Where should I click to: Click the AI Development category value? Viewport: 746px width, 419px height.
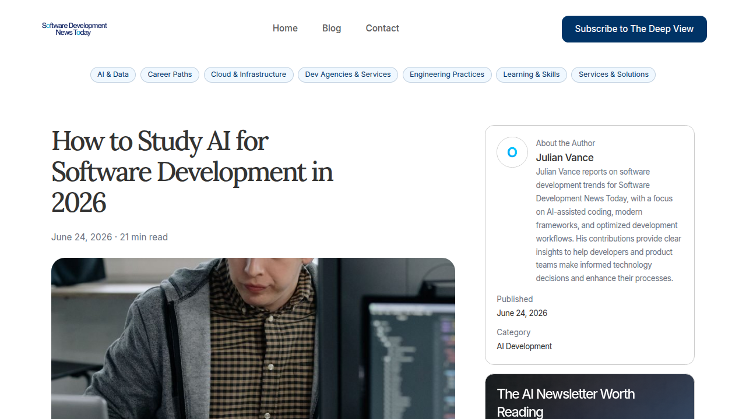coord(525,346)
